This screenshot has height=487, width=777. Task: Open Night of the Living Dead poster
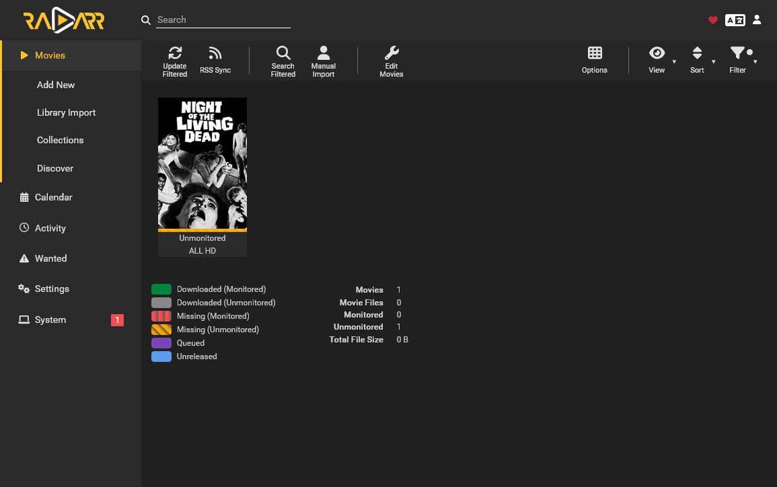coord(202,163)
